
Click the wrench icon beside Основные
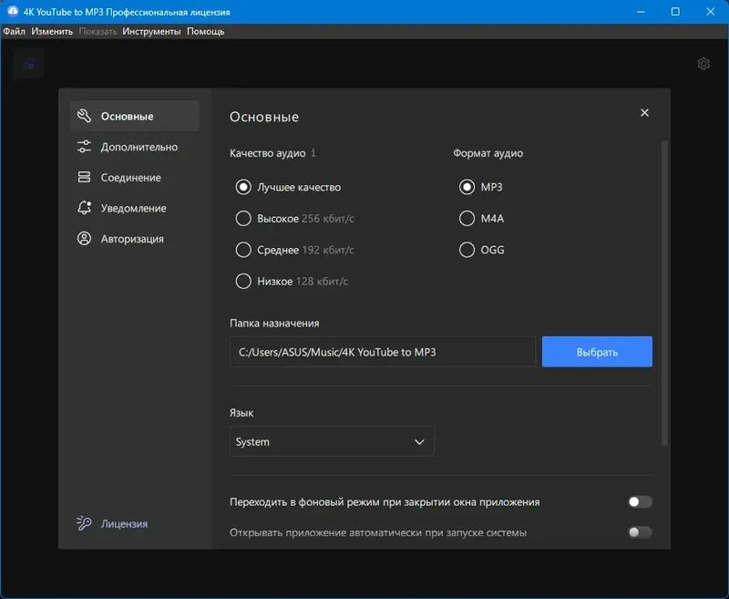[x=84, y=116]
